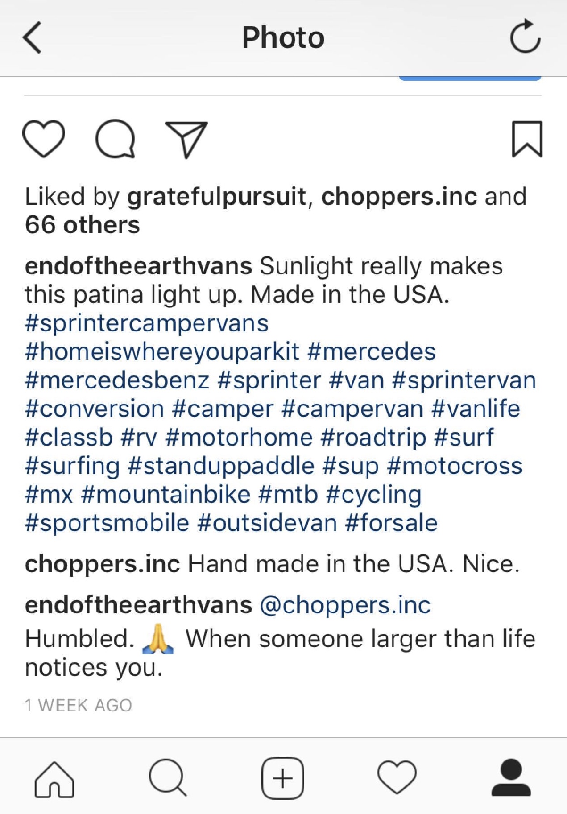Open the Search tab
The image size is (567, 814).
[168, 778]
